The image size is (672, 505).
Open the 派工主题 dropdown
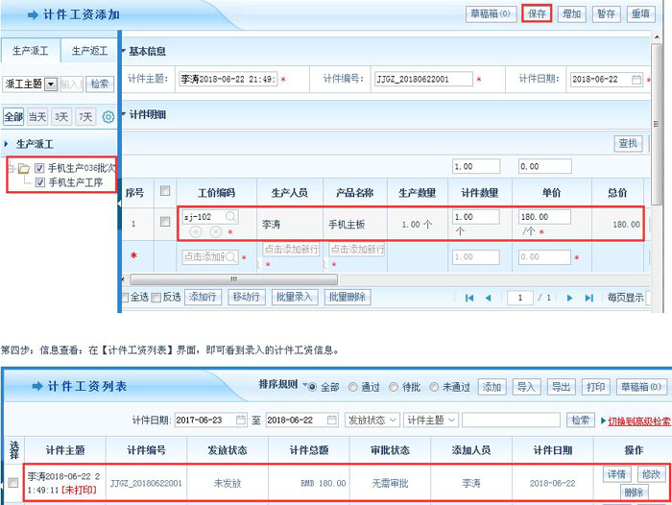pos(51,84)
